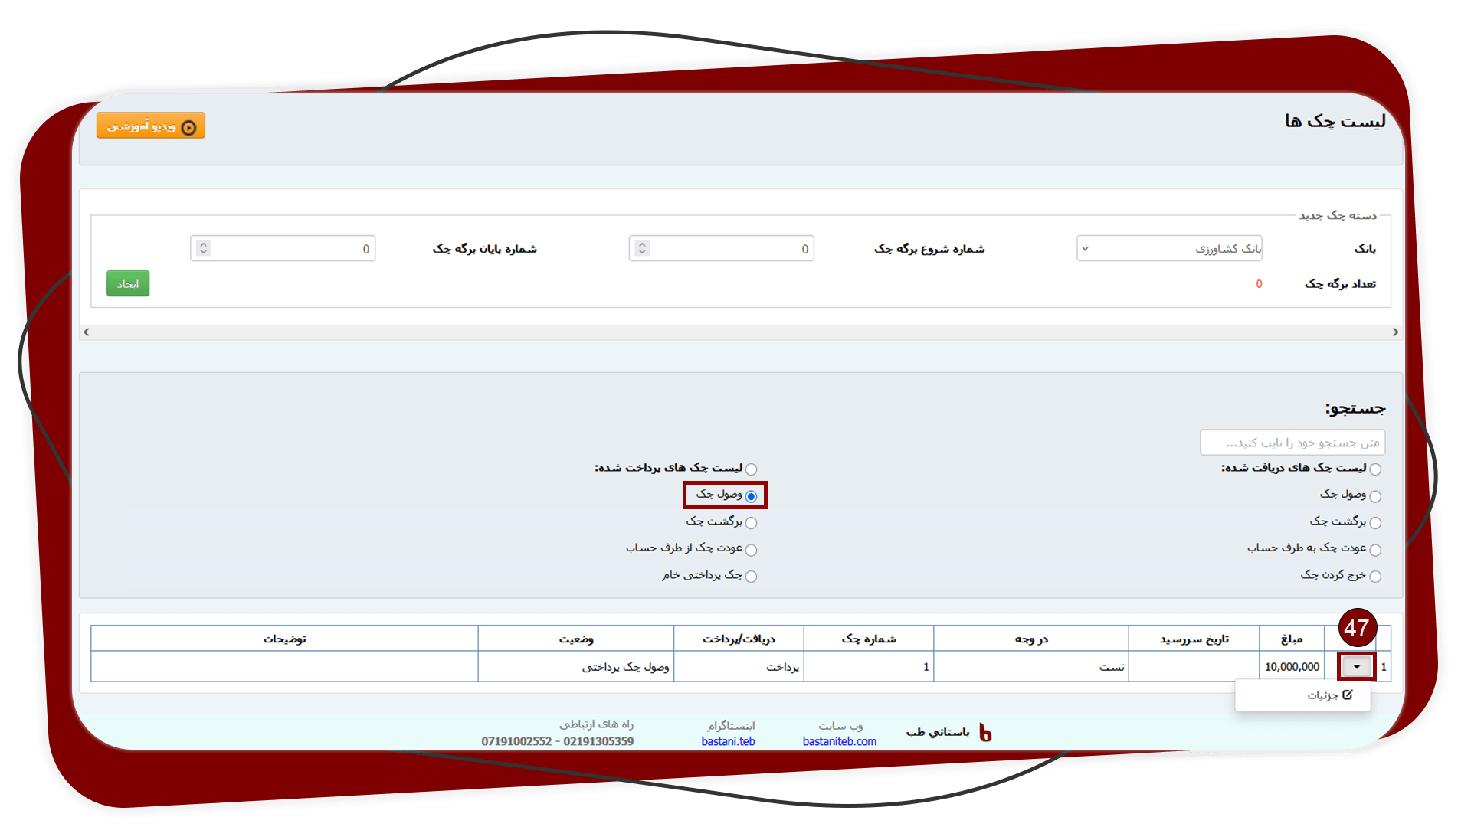Click the Bastani Teb logo icon in the footer
This screenshot has width=1471, height=827.
tap(985, 733)
